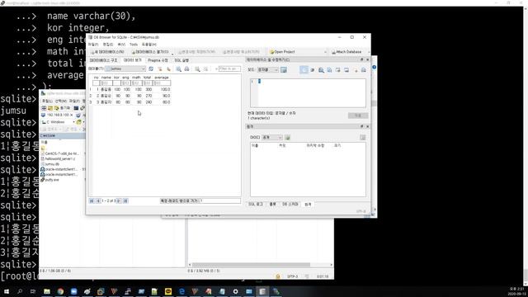The width and height of the screenshot is (528, 297).
Task: Click Attach Database button
Action: tap(346, 52)
